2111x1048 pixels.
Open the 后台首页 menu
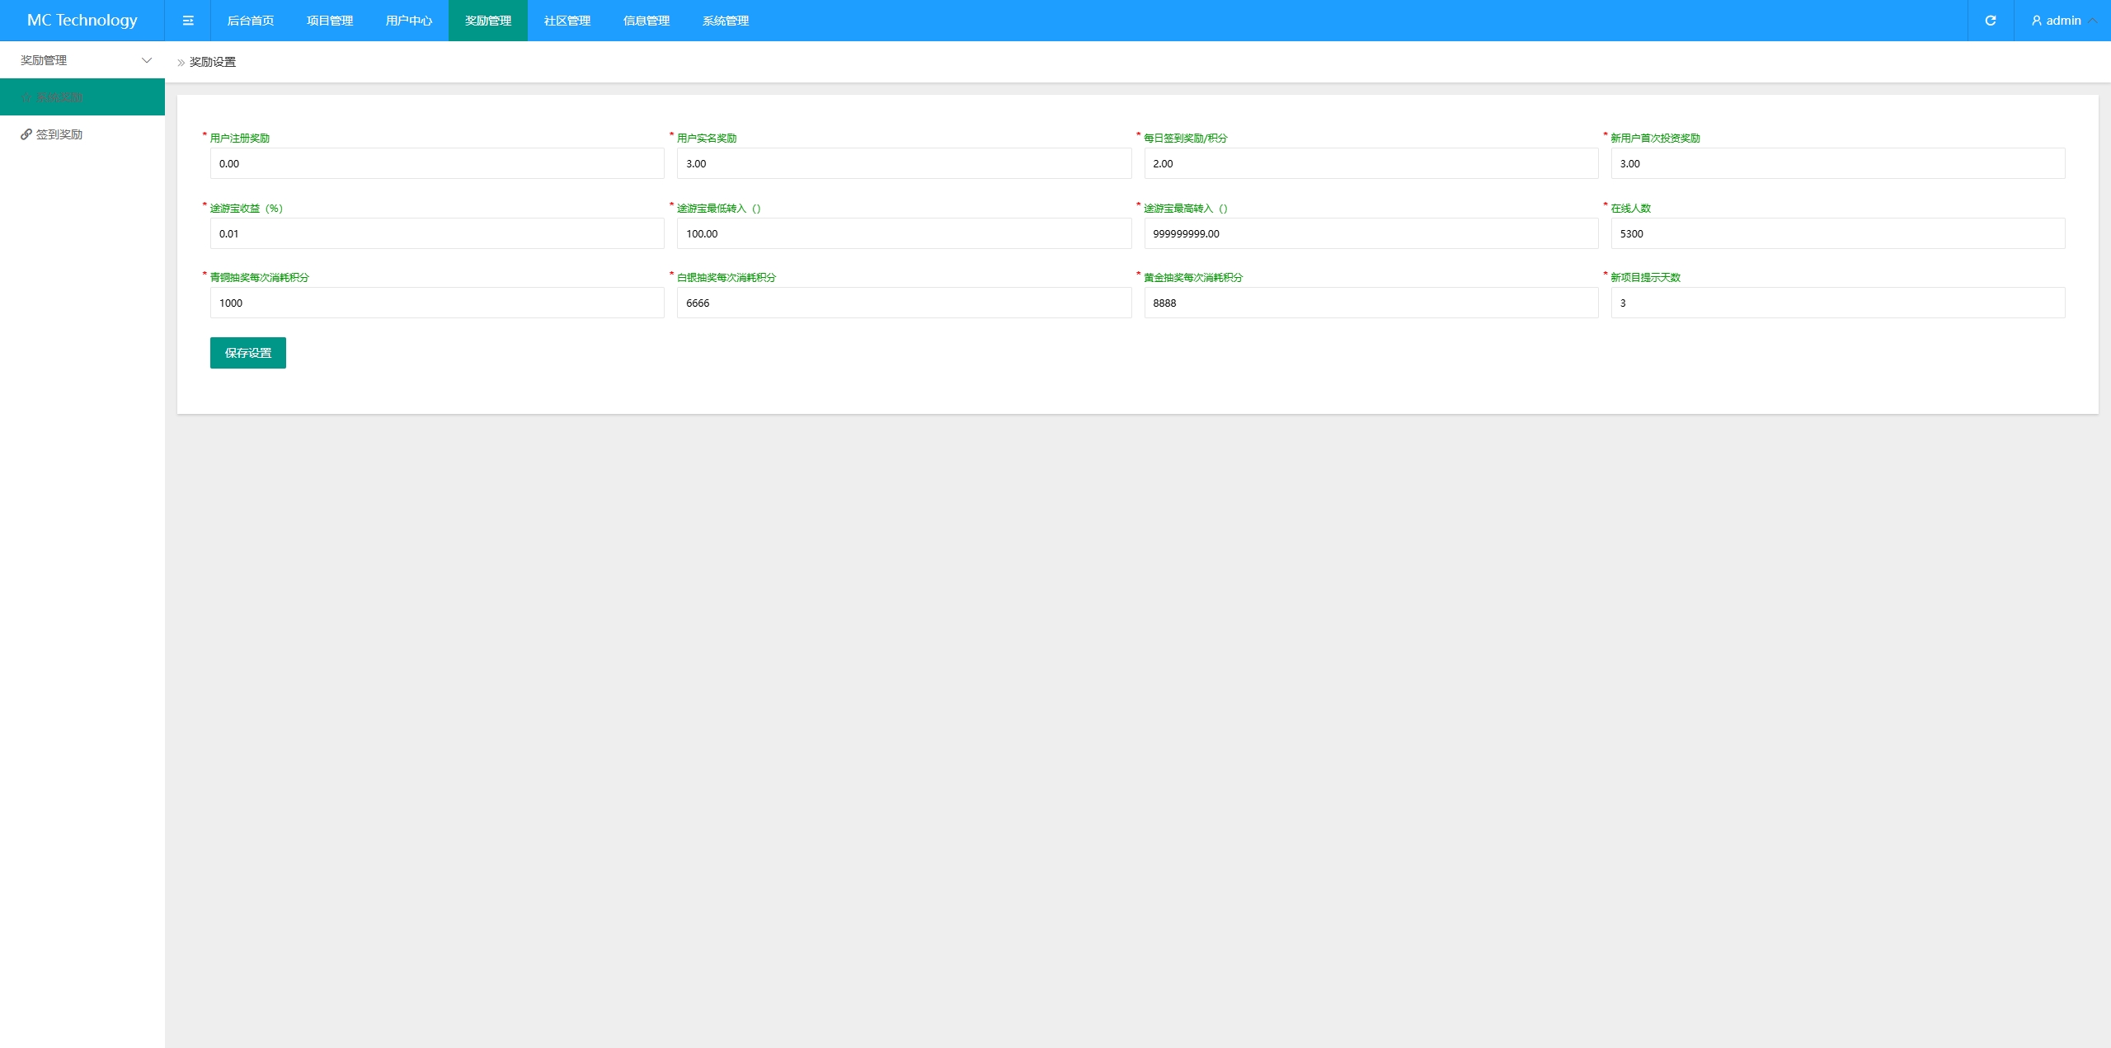click(x=251, y=21)
